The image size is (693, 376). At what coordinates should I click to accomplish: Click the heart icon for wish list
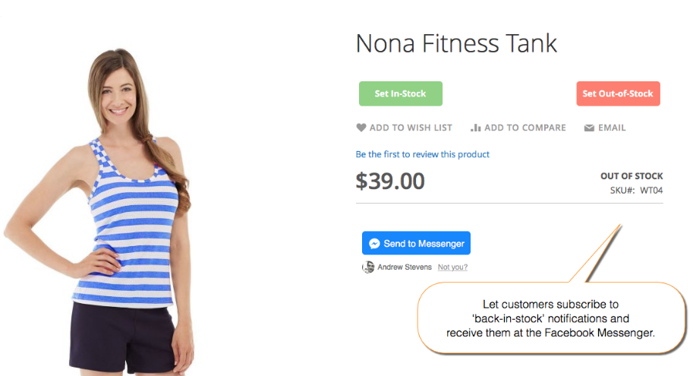click(x=361, y=128)
